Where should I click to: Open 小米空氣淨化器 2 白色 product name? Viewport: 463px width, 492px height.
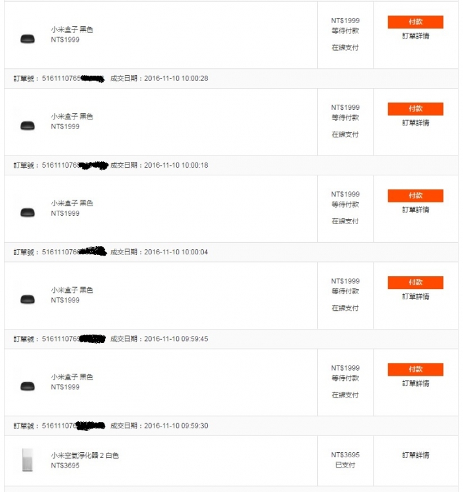[x=85, y=455]
